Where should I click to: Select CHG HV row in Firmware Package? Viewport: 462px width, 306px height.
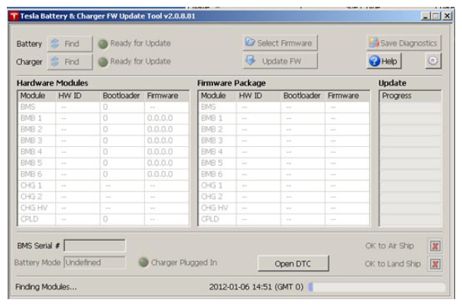click(284, 208)
